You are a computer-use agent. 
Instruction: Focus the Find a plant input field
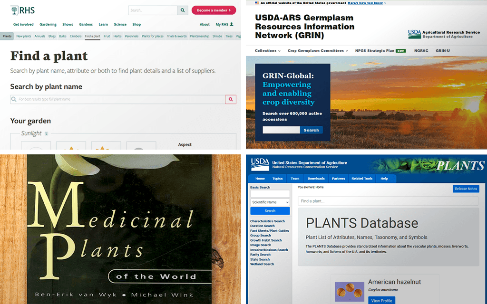pos(388,201)
